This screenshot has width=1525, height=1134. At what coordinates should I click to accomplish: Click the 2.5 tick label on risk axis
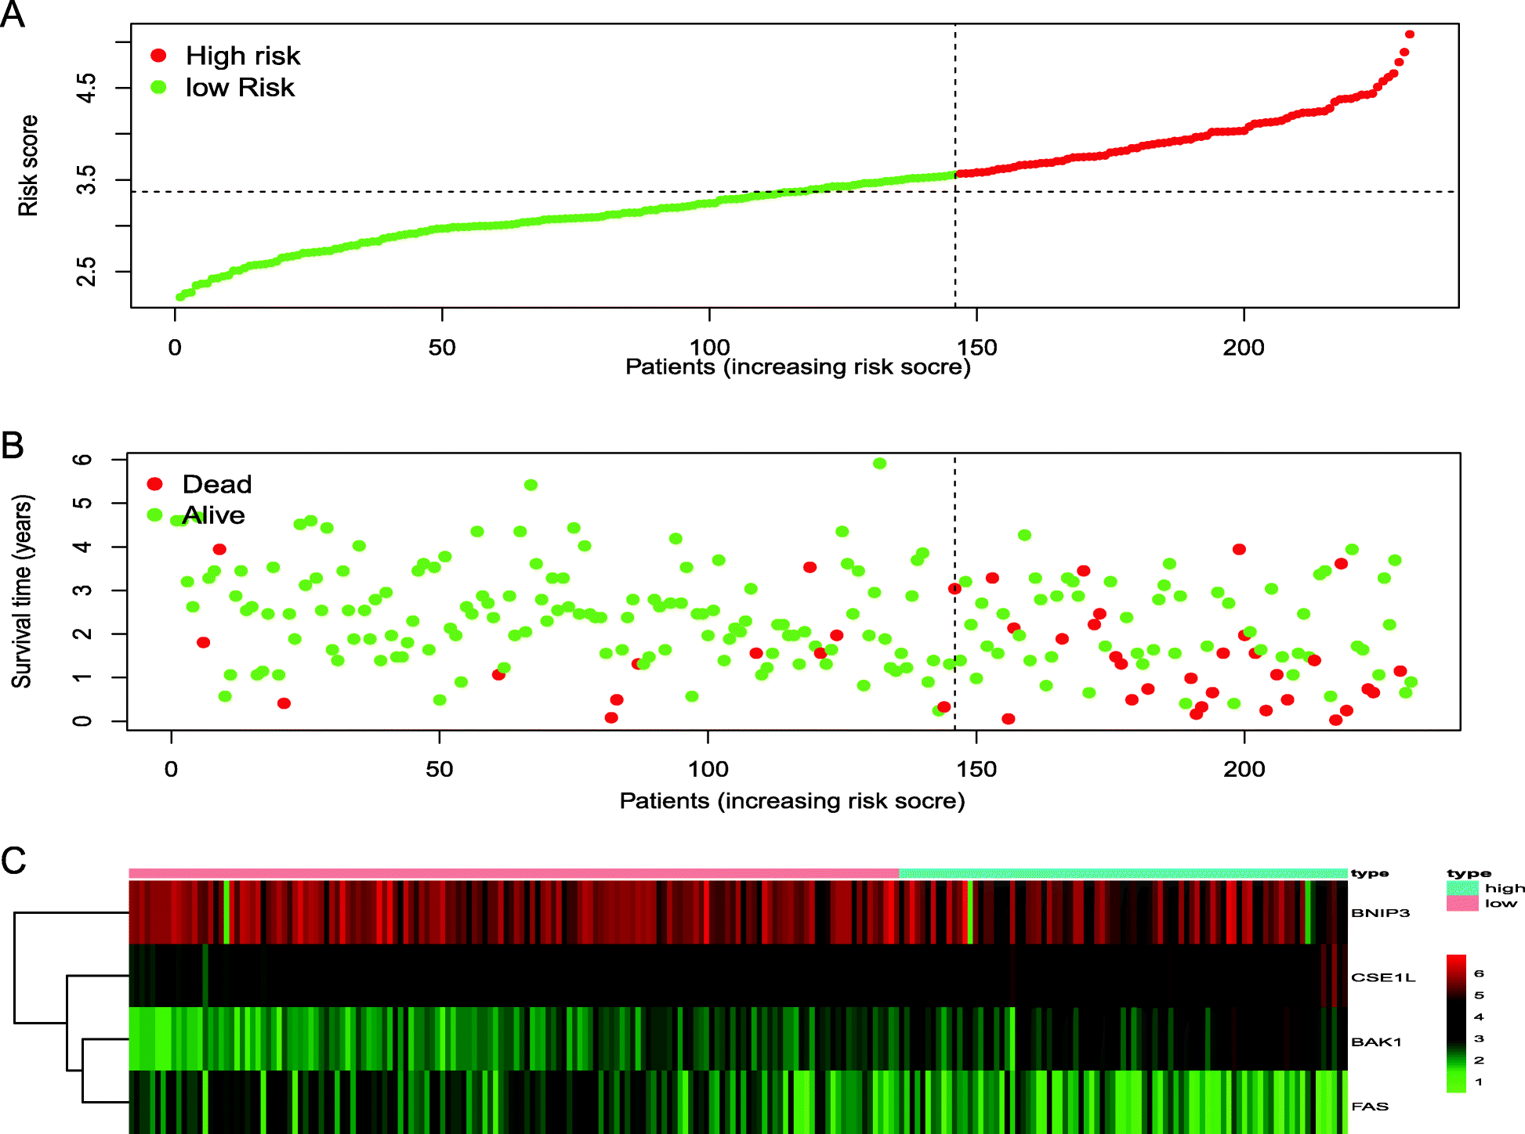(x=86, y=272)
